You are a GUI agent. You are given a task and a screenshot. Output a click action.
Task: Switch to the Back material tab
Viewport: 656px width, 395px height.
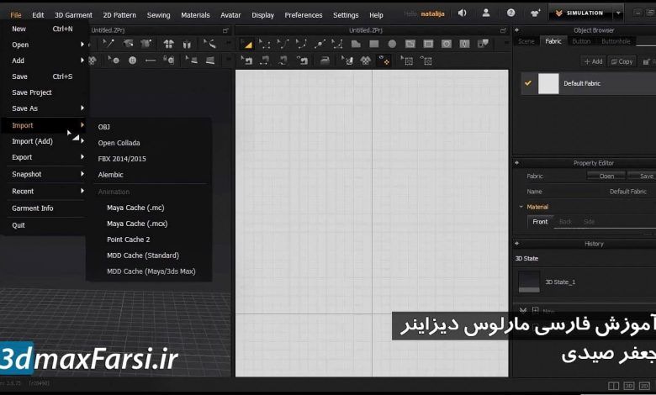(565, 222)
